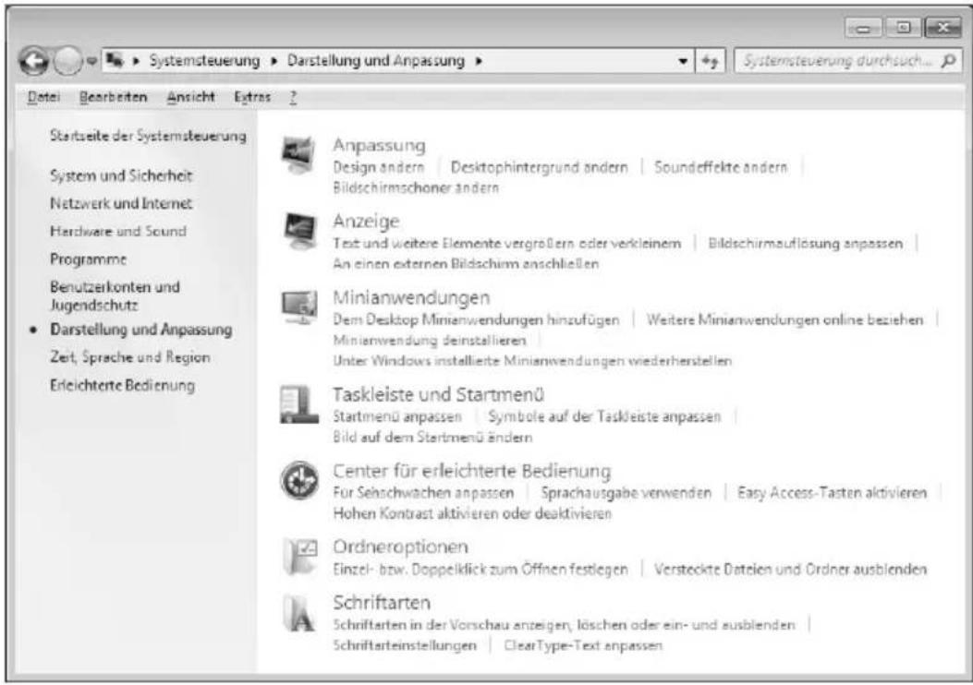Screen dimensions: 973x685
Task: Open System und Sicherheit in sidebar
Action: point(121,175)
